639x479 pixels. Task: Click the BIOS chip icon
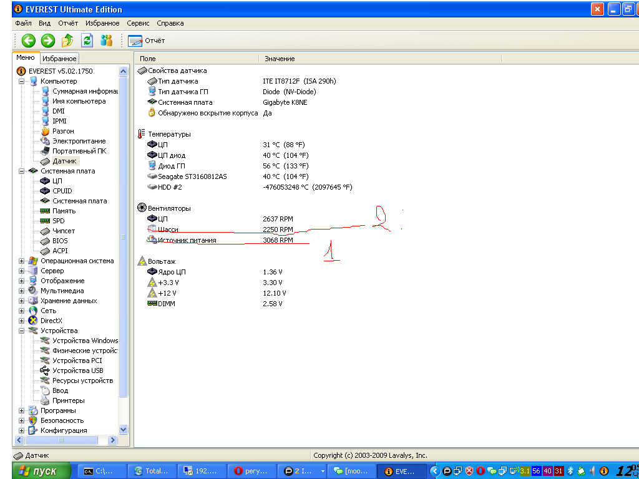(x=45, y=241)
